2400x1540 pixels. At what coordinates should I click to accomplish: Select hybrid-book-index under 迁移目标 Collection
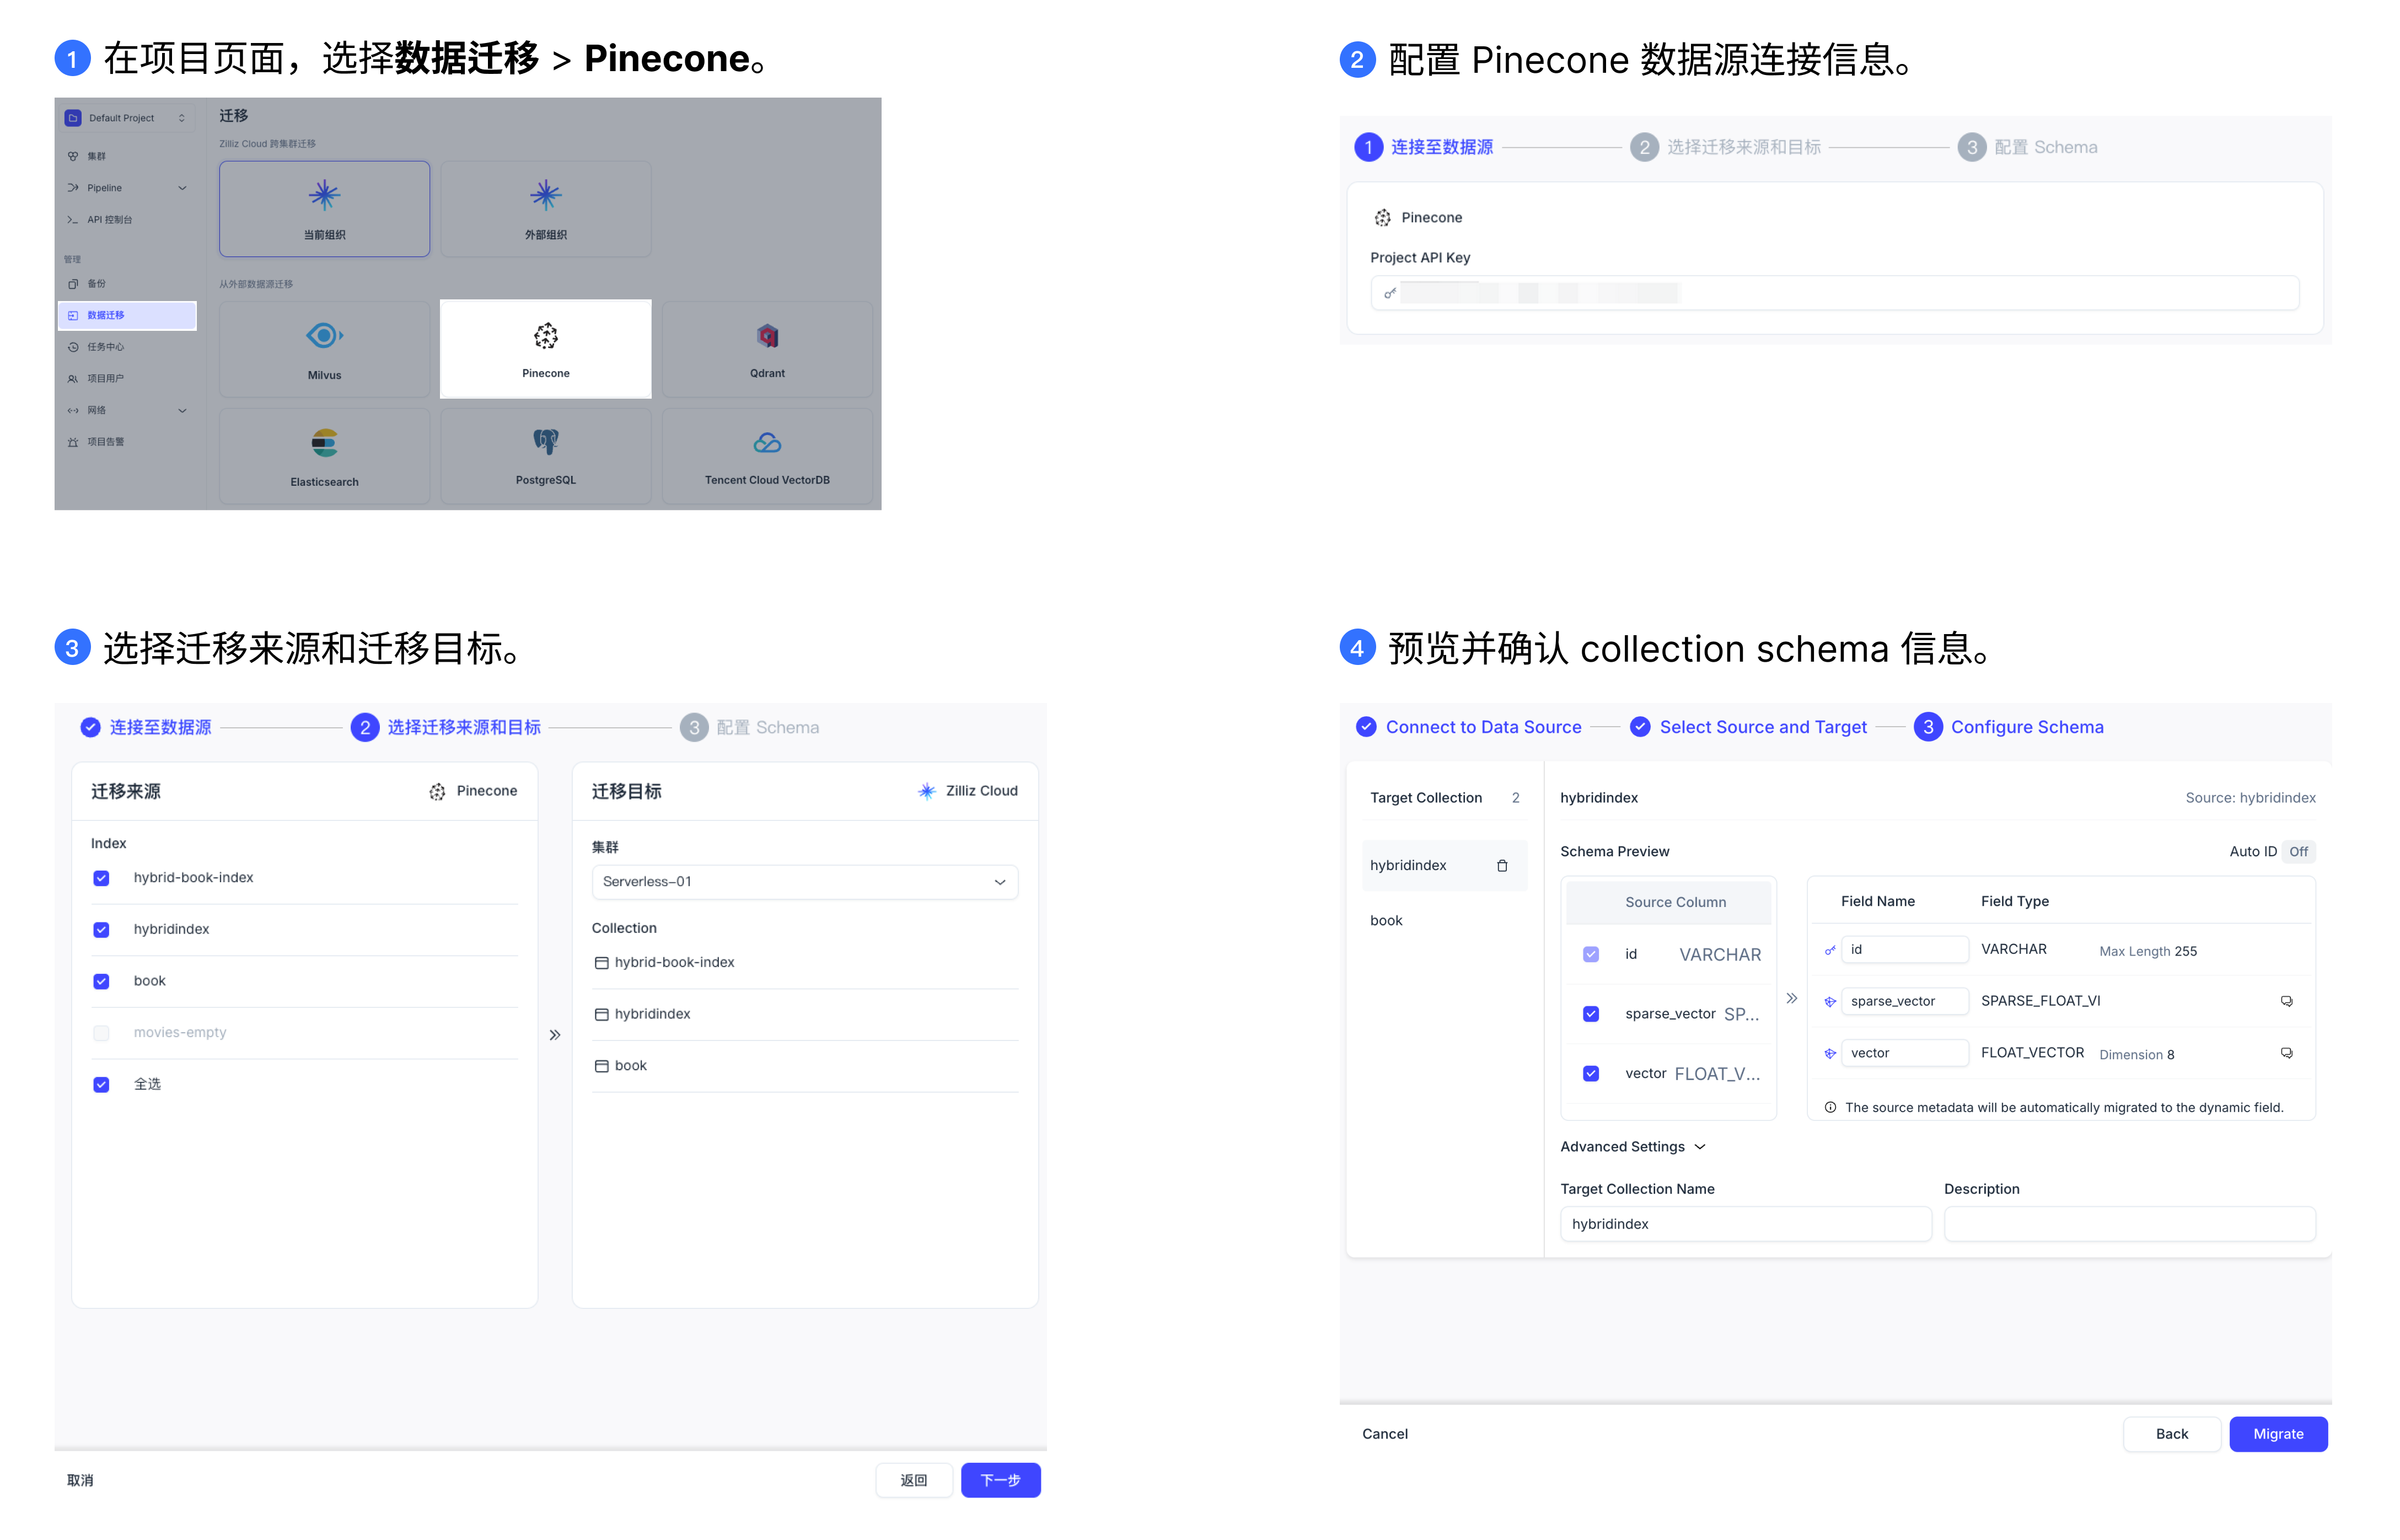pos(805,963)
